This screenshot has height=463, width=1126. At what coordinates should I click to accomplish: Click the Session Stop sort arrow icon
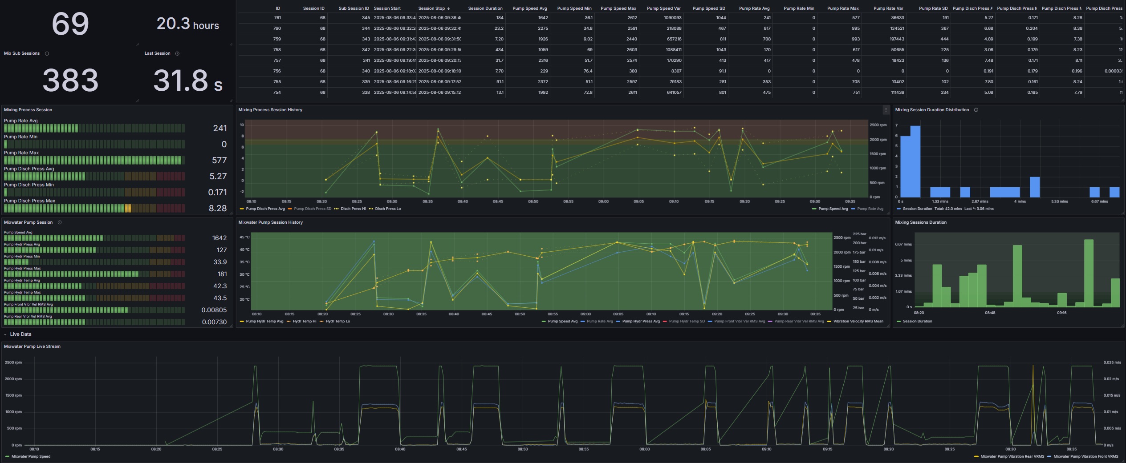[448, 8]
